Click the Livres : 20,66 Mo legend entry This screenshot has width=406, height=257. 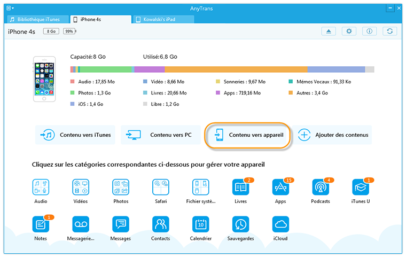pos(165,93)
